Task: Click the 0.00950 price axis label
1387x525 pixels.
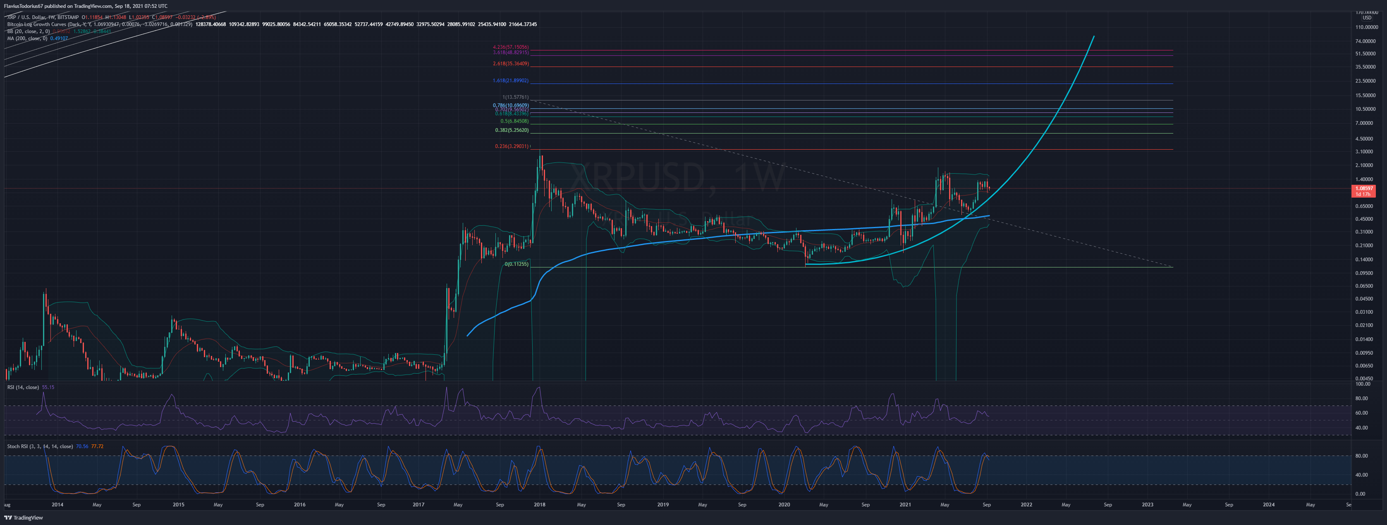Action: (x=1364, y=353)
